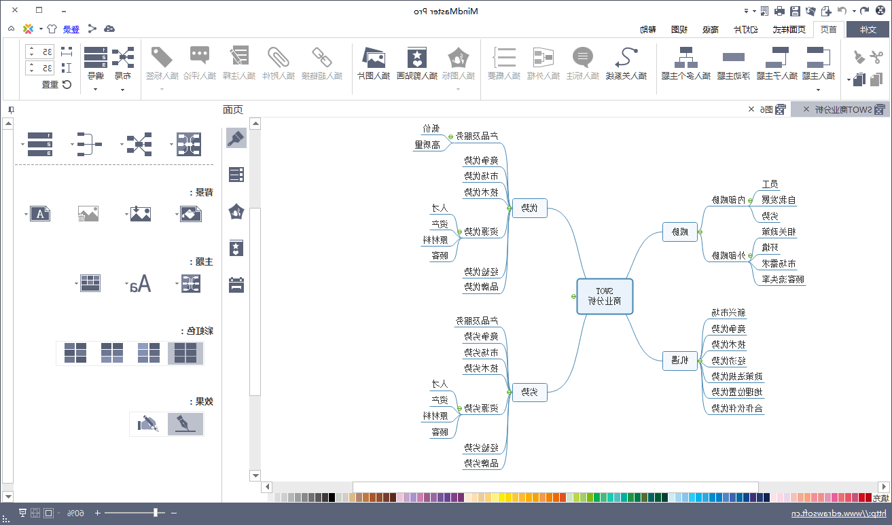Click the zoom slider handle
The height and width of the screenshot is (525, 892).
(x=156, y=513)
